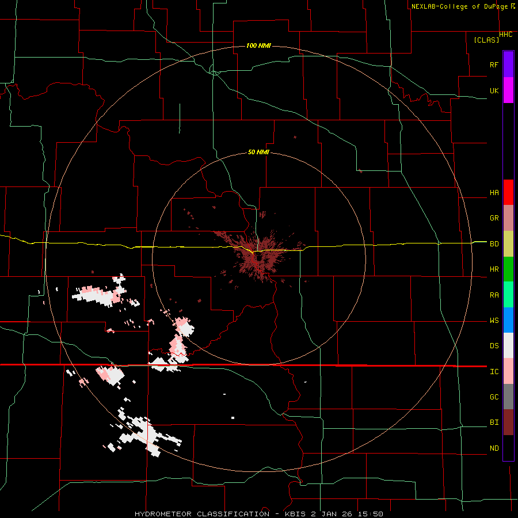
Task: Click the GC legend label
Action: tap(494, 397)
